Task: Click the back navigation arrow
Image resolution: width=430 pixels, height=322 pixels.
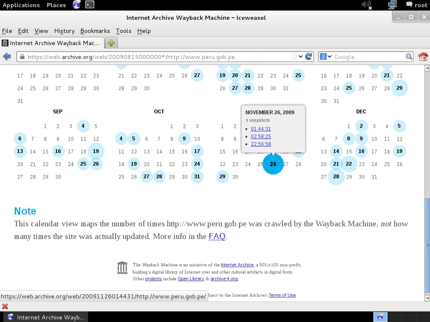Action: coord(7,57)
